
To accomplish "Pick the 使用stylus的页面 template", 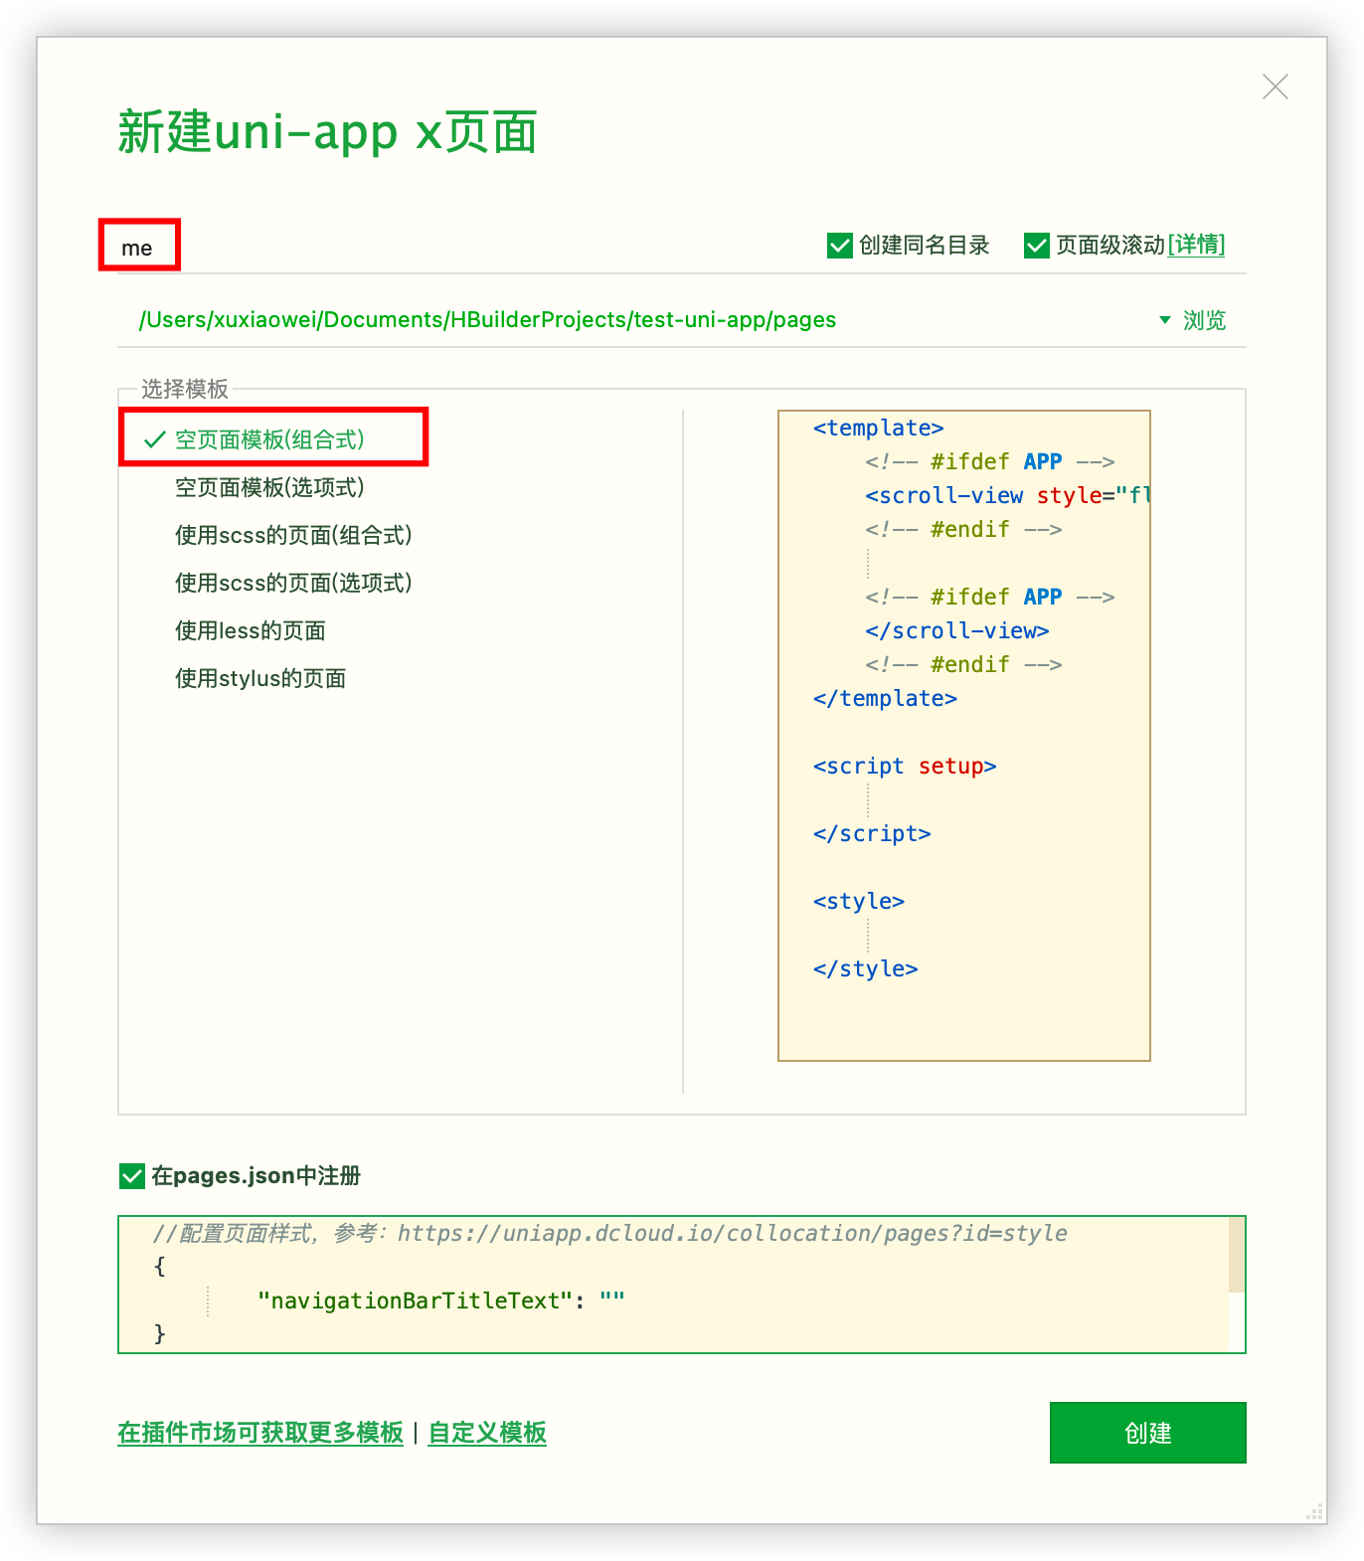I will point(260,678).
